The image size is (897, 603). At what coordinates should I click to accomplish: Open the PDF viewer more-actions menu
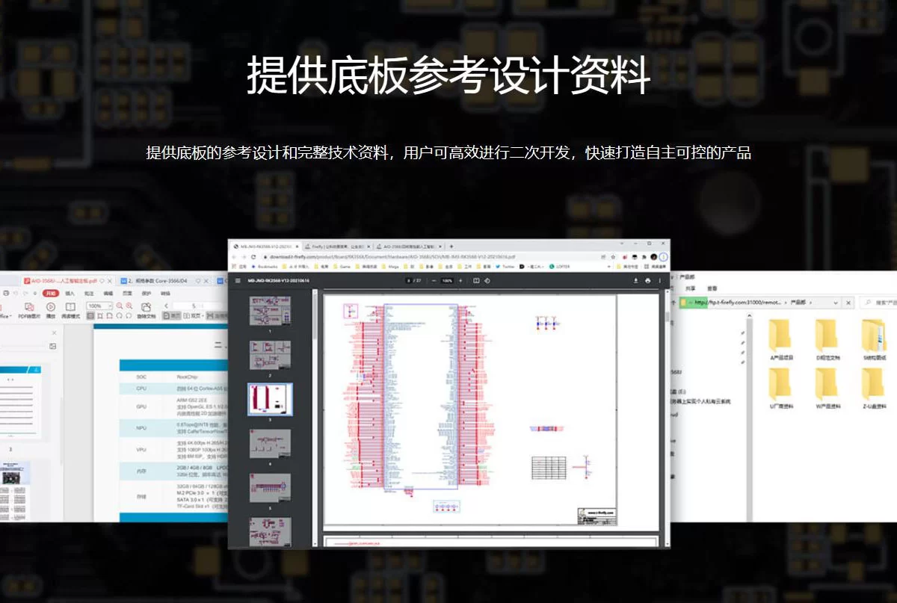click(660, 280)
